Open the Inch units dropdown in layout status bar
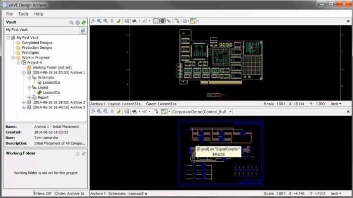Image resolution: width=353 pixels, height=198 pixels. 336,104
